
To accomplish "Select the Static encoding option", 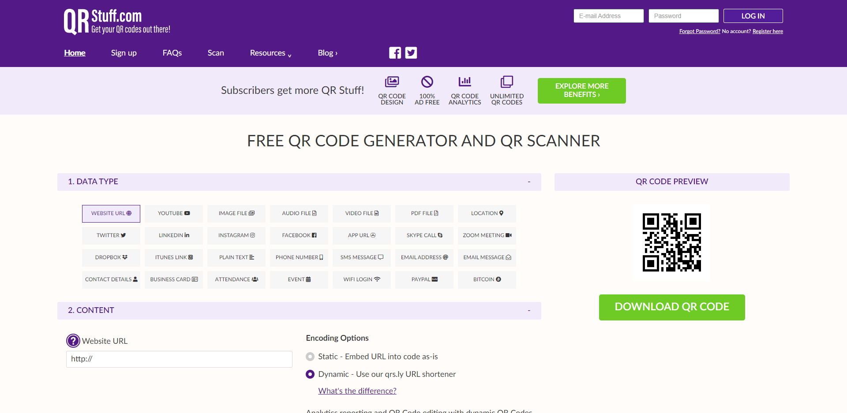I will tap(310, 357).
